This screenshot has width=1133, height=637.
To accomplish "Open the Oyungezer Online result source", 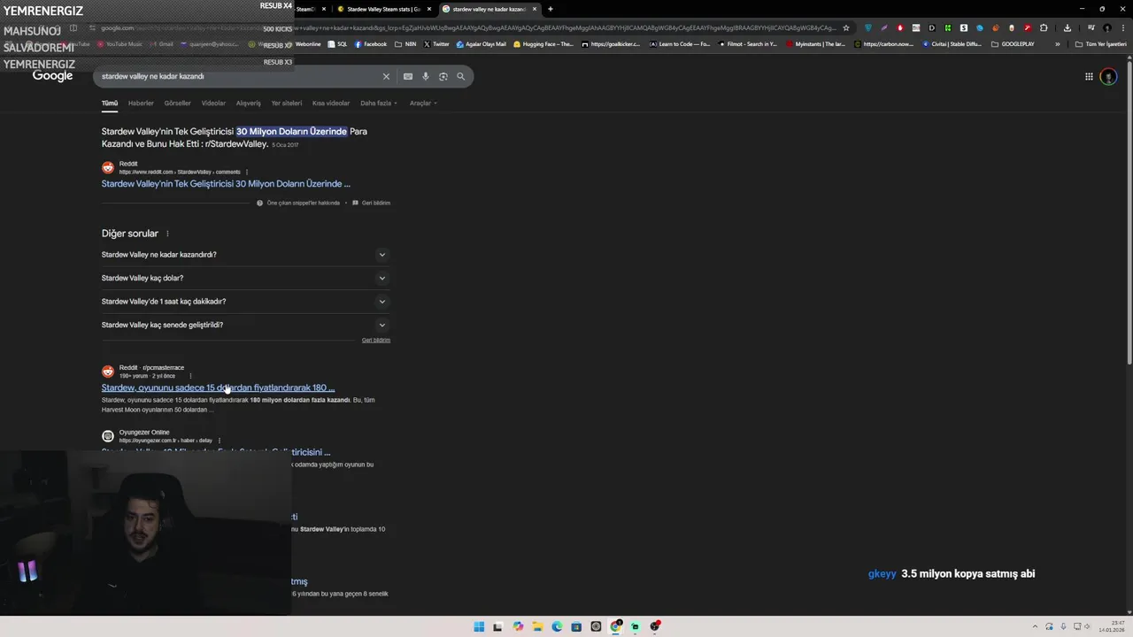I will click(144, 433).
